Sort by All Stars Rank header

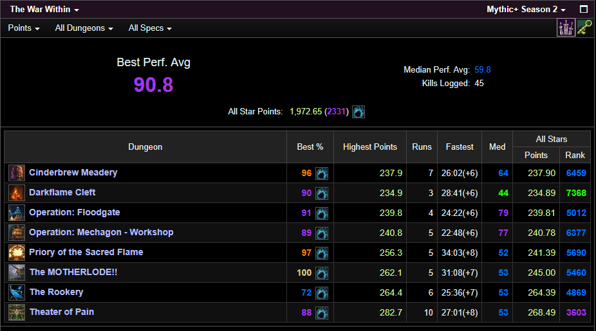tap(575, 156)
